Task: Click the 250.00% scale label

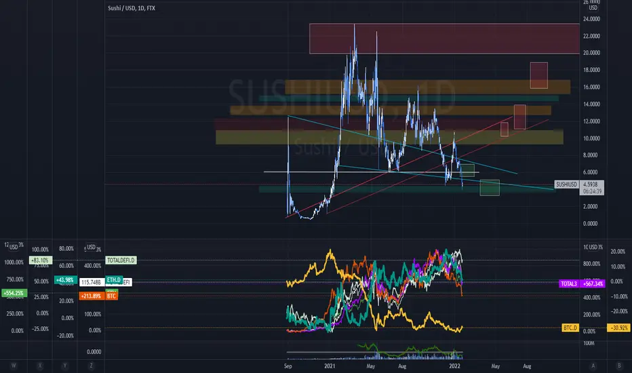Action: pos(15,314)
